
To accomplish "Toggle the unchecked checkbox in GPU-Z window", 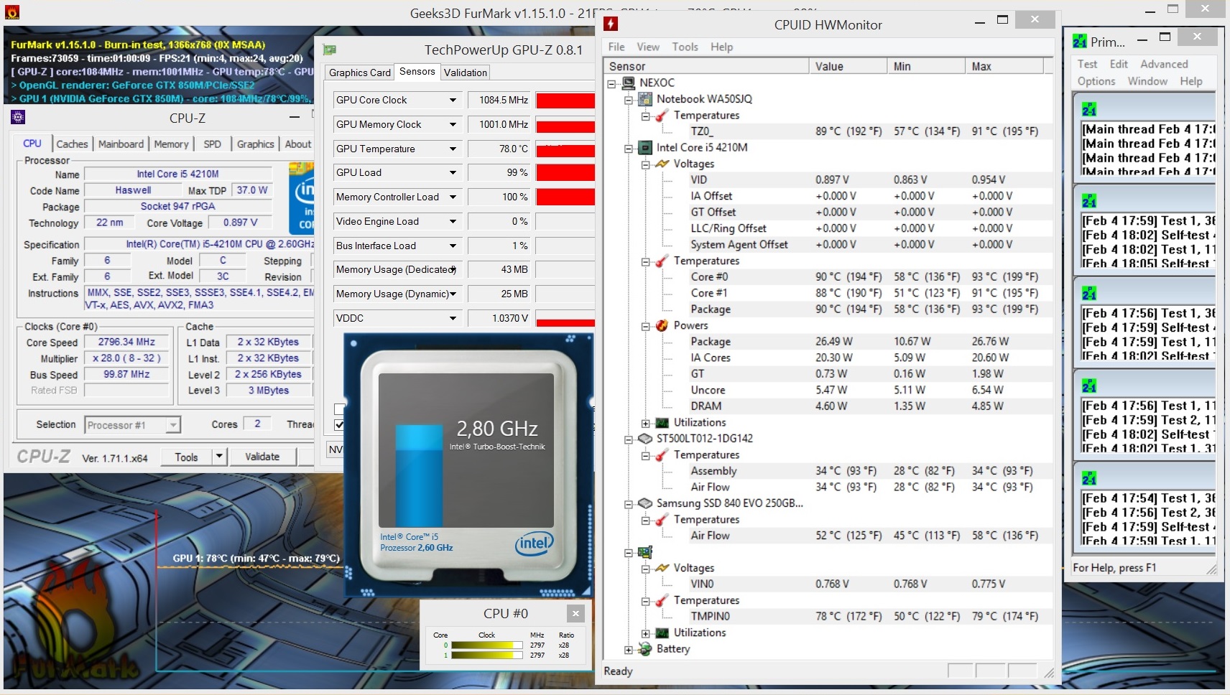I will pos(339,409).
